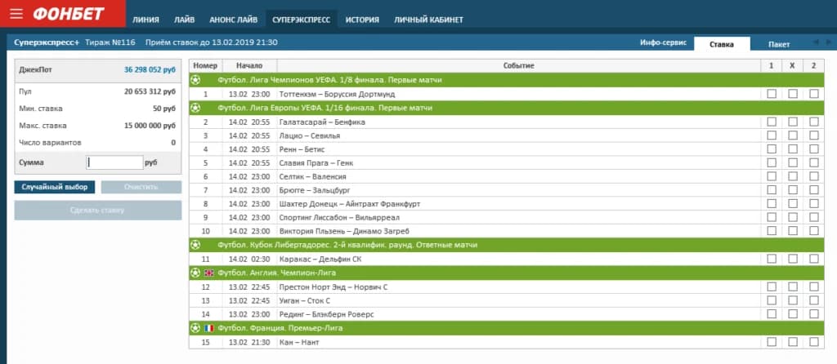Switch to the Ставка tab
This screenshot has height=364, width=837.
(x=722, y=44)
